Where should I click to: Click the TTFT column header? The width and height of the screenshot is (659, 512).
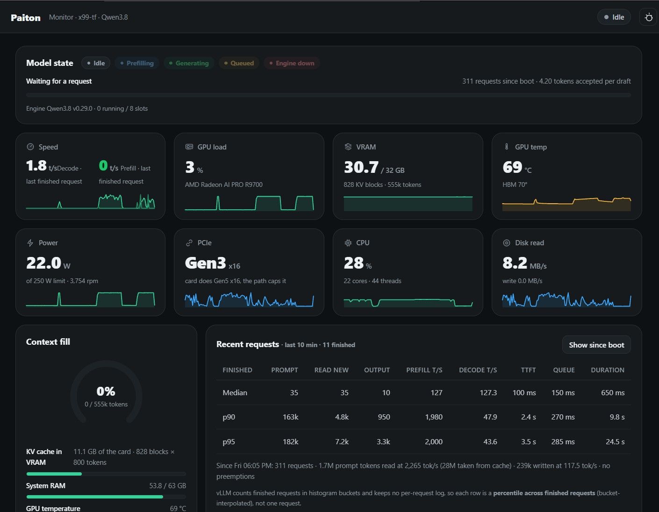coord(529,370)
